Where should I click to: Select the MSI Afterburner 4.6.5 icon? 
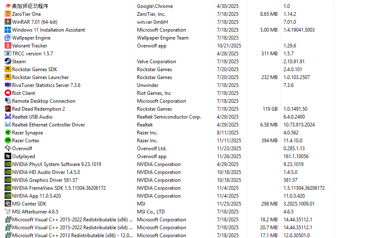[x=8, y=212]
